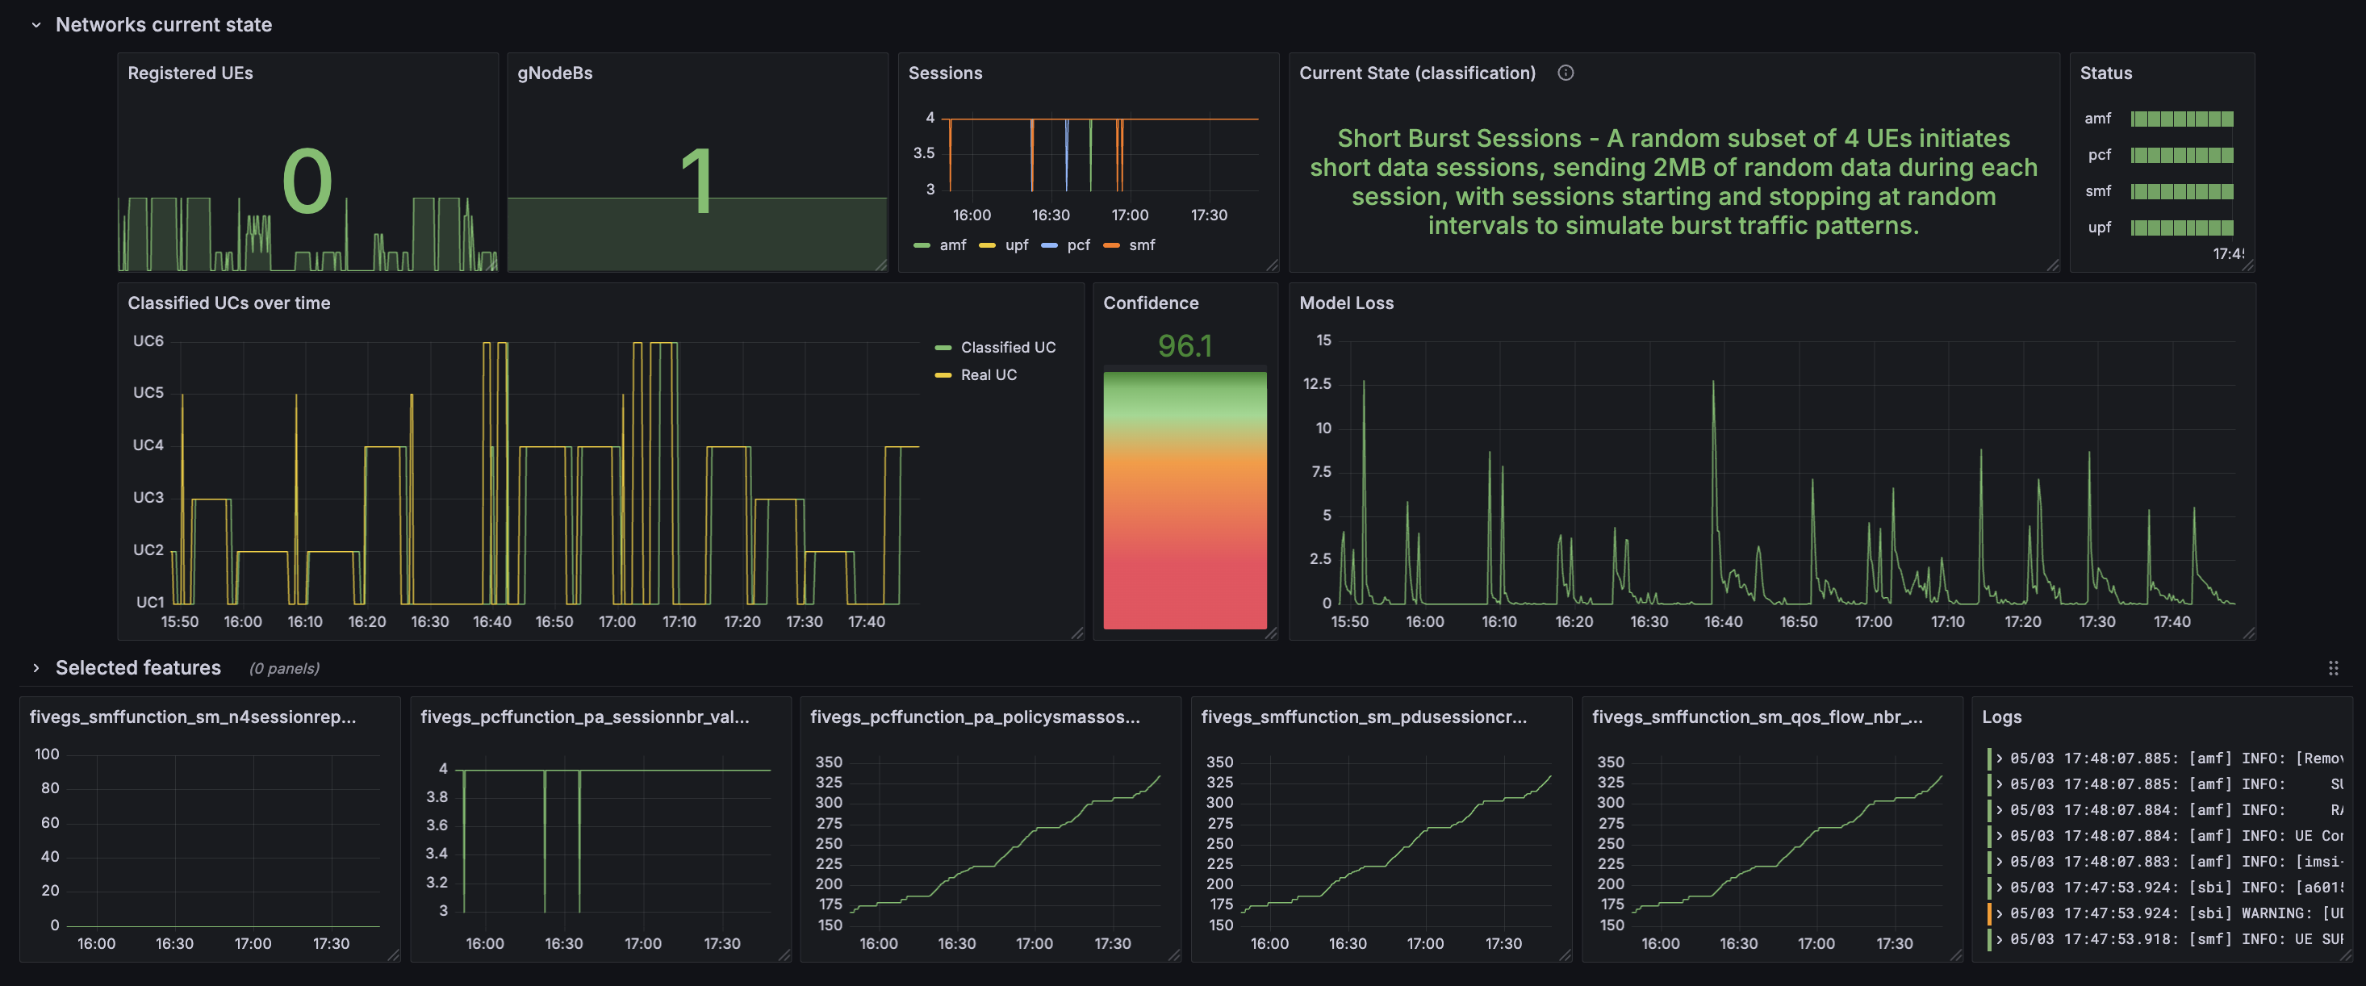2366x986 pixels.
Task: Click resize handle of Sessions panel
Action: (1272, 265)
